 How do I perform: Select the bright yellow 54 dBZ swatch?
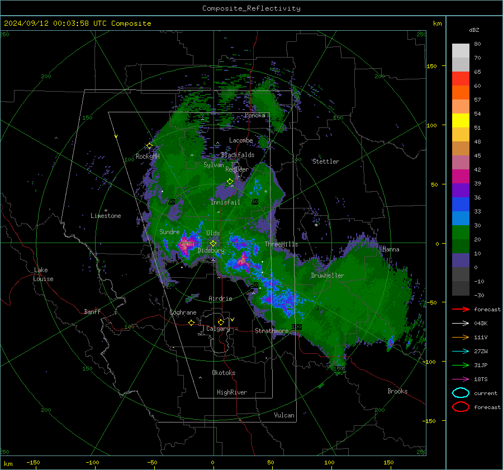[461, 121]
